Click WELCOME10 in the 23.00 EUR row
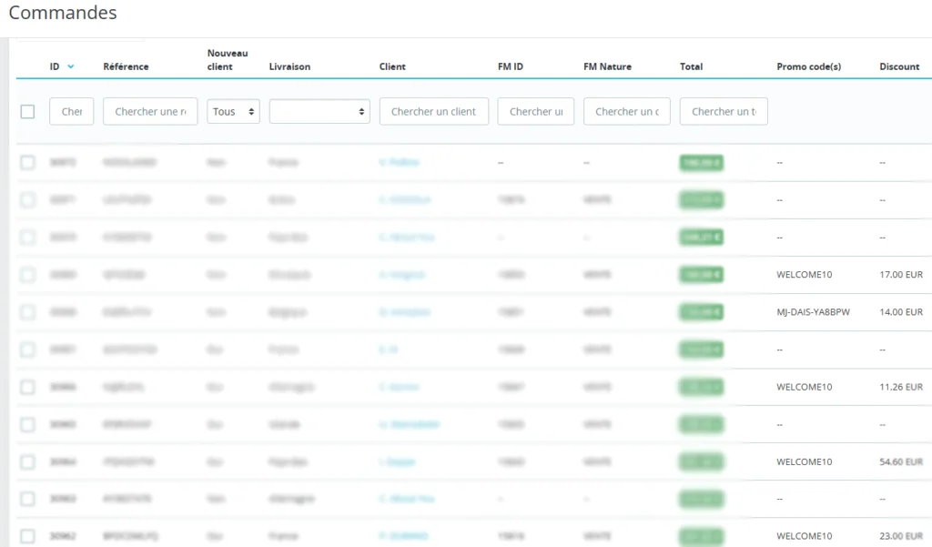 coord(805,536)
